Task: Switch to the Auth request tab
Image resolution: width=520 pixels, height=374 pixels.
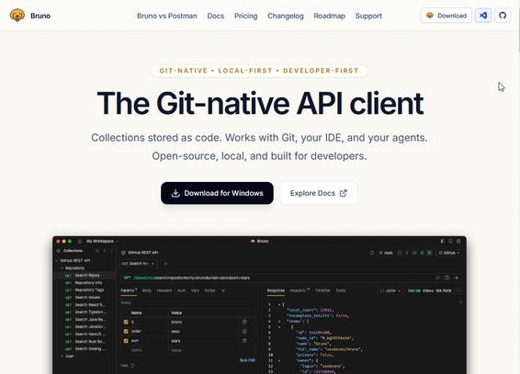Action: click(x=181, y=290)
